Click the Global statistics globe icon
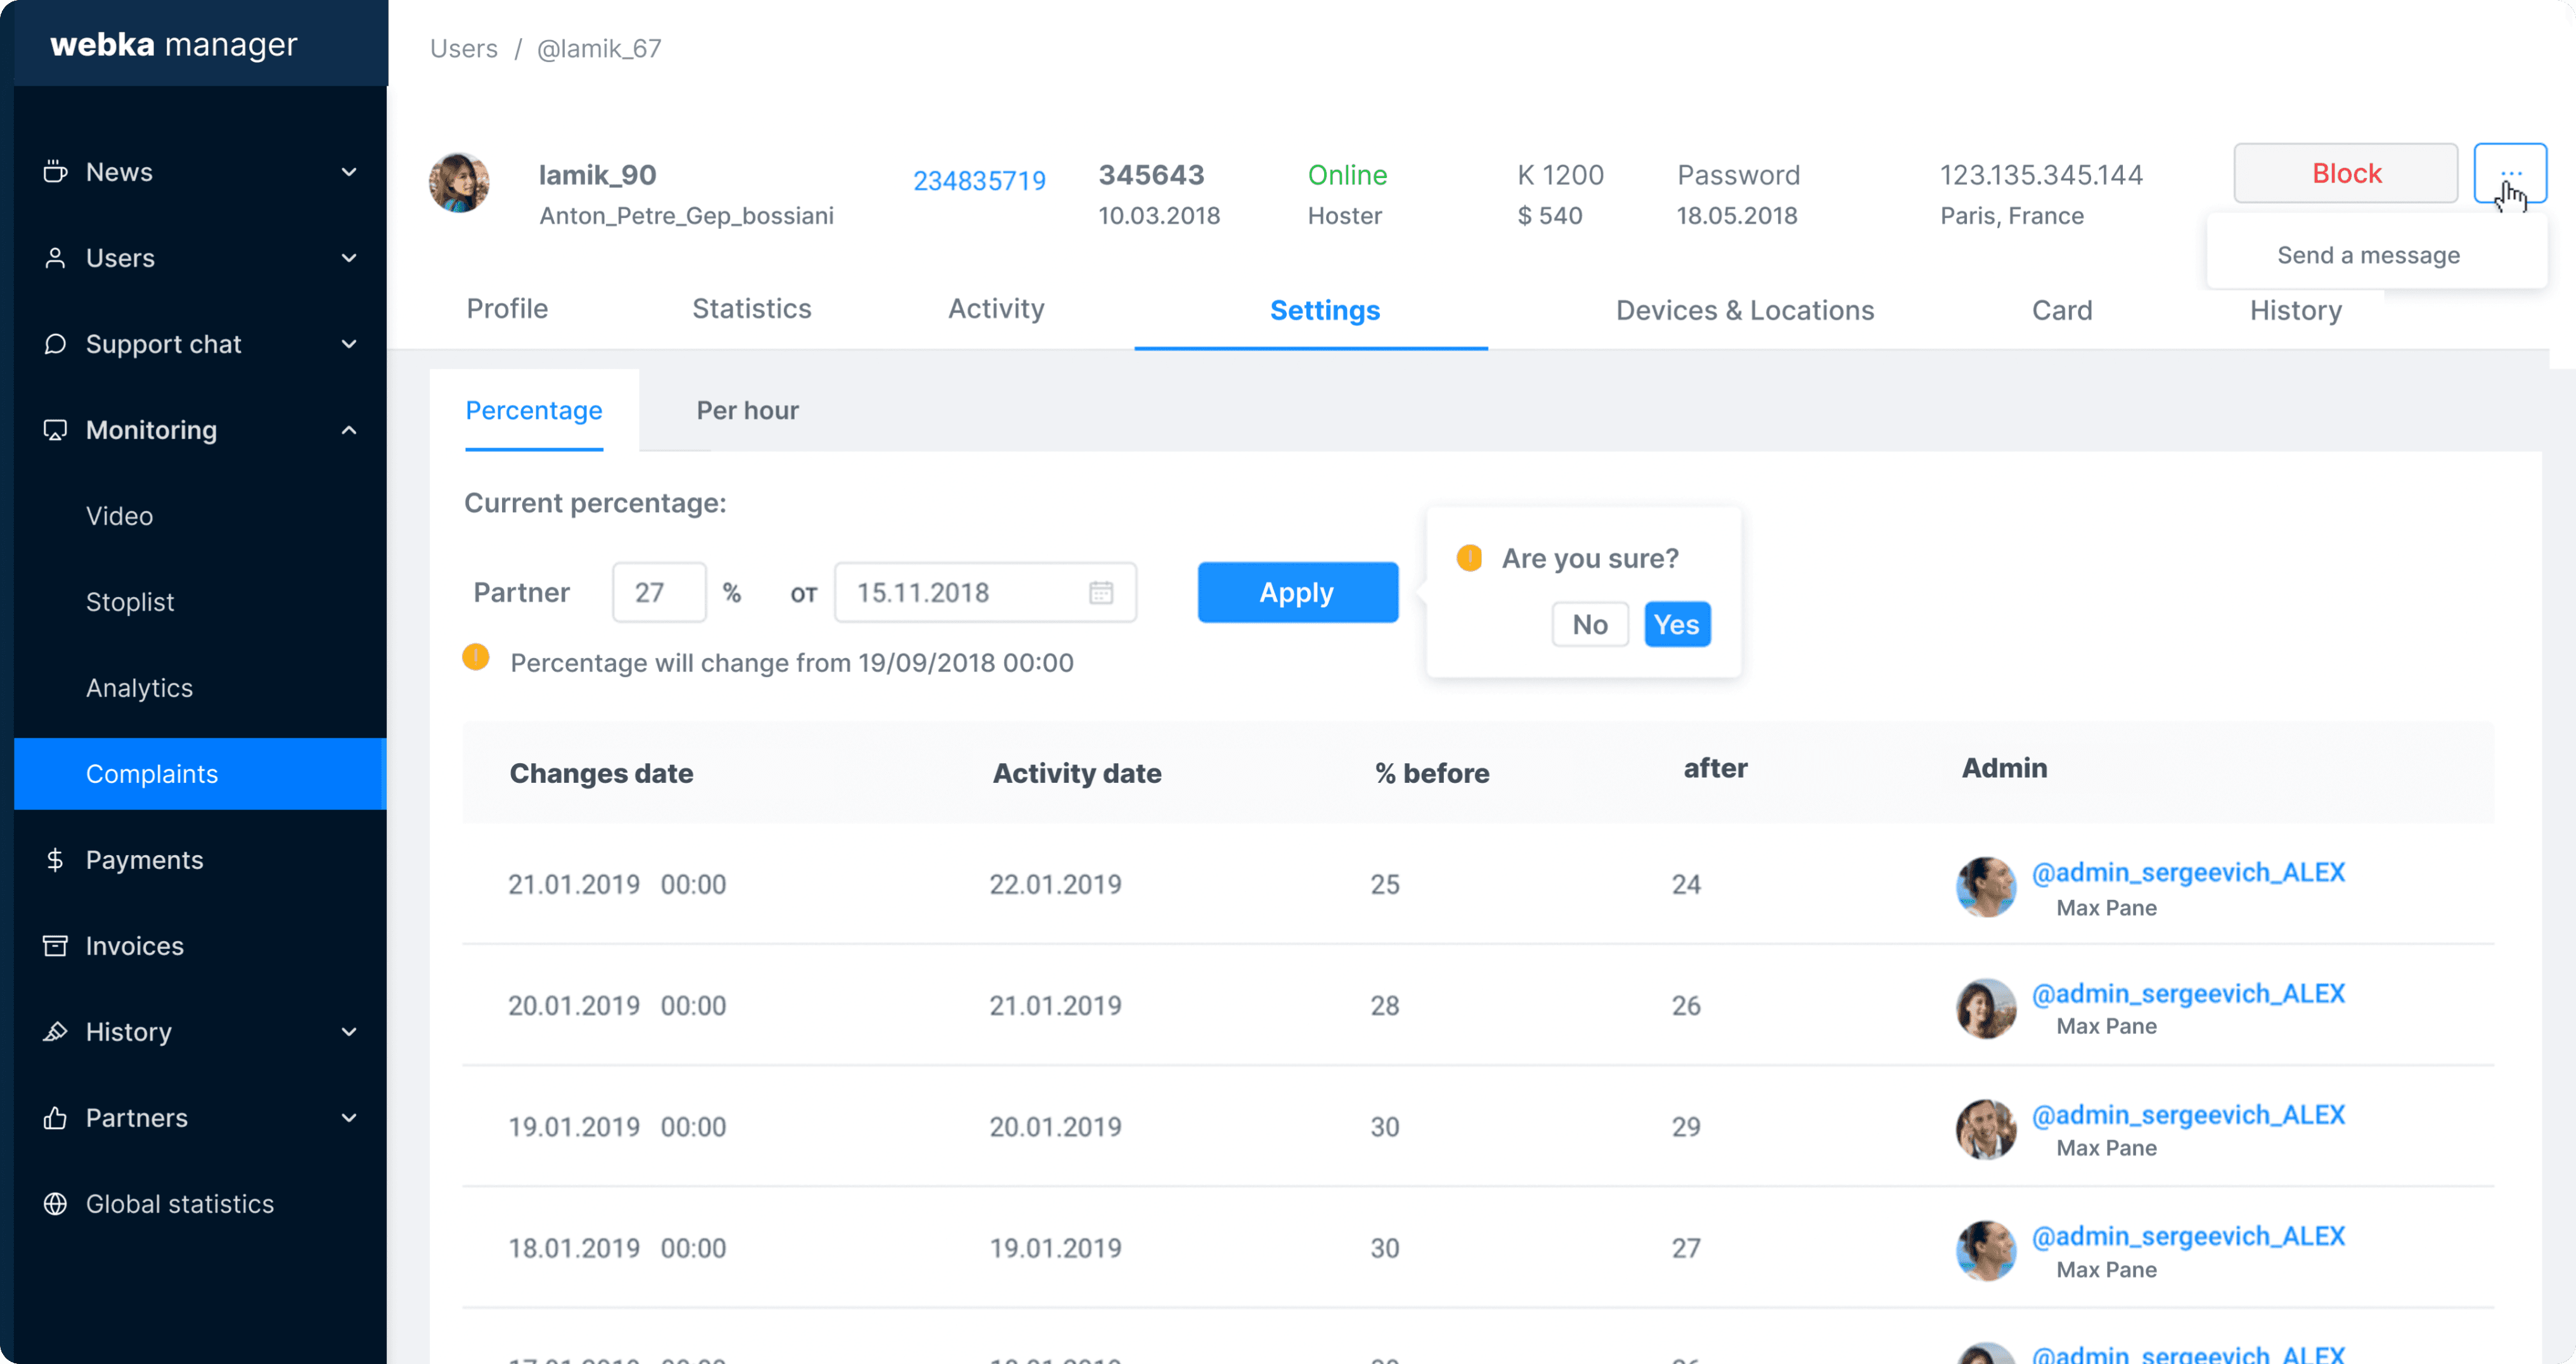Screen dimensions: 2576x1364 pos(55,1204)
